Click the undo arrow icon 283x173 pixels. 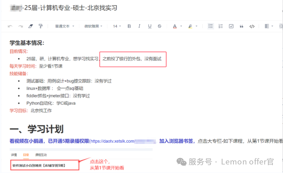tap(10, 26)
